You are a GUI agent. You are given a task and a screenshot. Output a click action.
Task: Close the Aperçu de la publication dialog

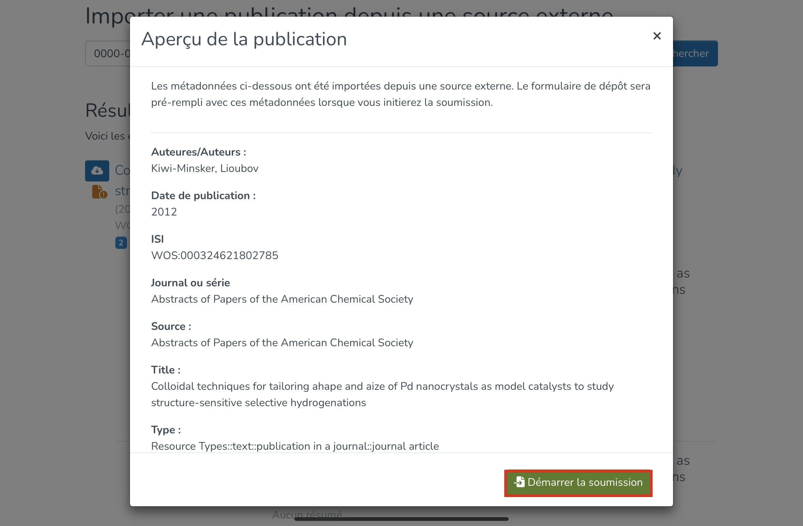(657, 36)
